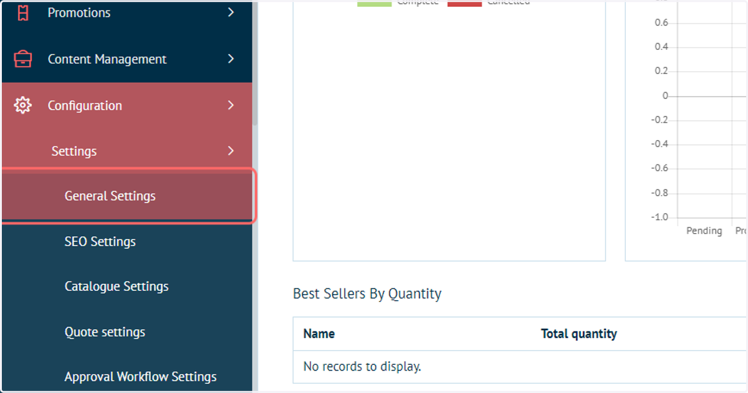Click the Configuration gear icon
The width and height of the screenshot is (748, 393).
[x=23, y=105]
